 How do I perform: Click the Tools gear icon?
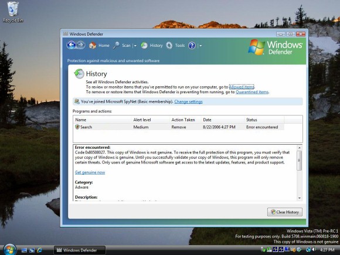[169, 45]
